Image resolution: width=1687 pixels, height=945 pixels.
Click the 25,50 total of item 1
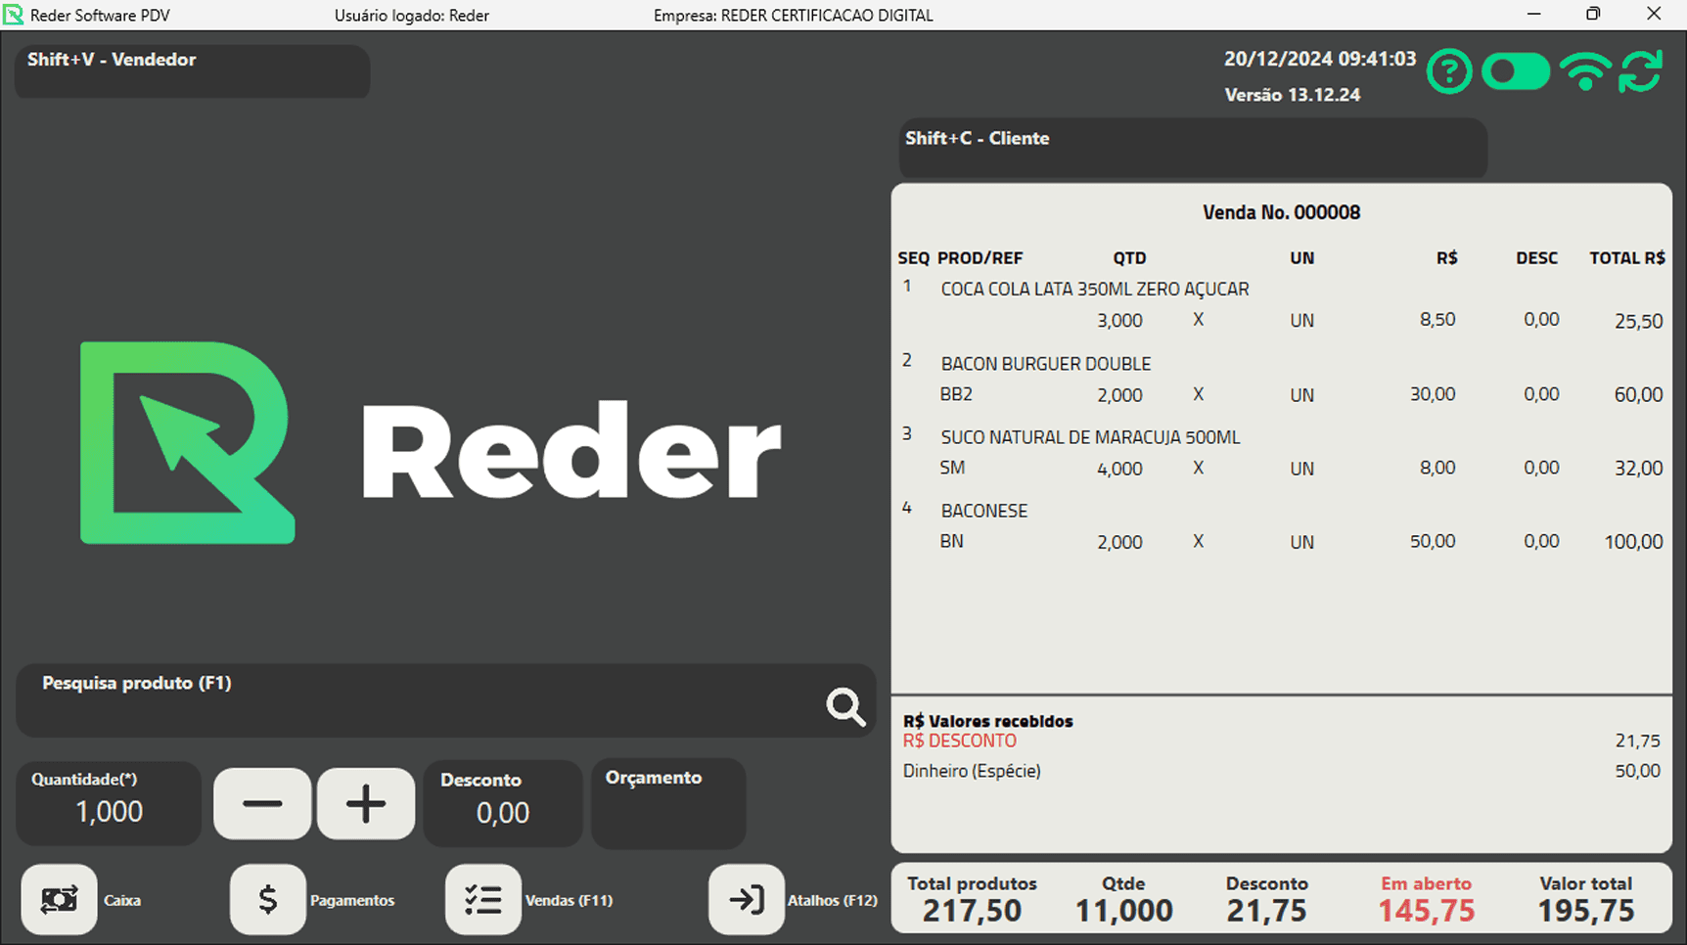point(1638,321)
